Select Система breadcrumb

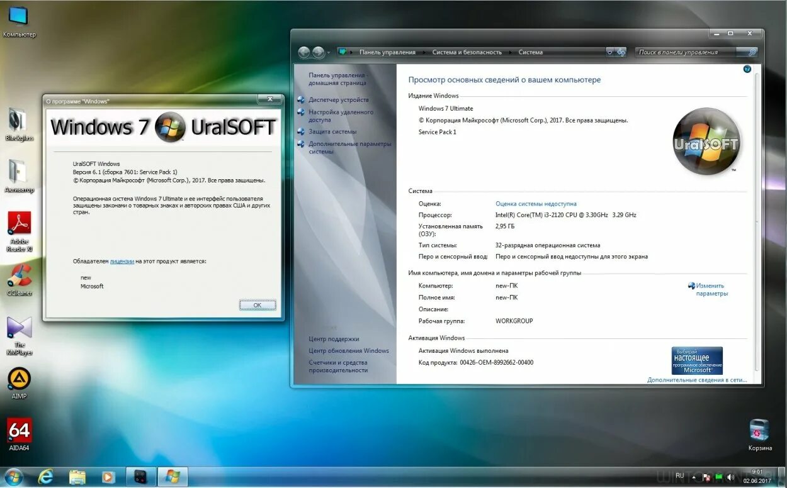coord(531,52)
